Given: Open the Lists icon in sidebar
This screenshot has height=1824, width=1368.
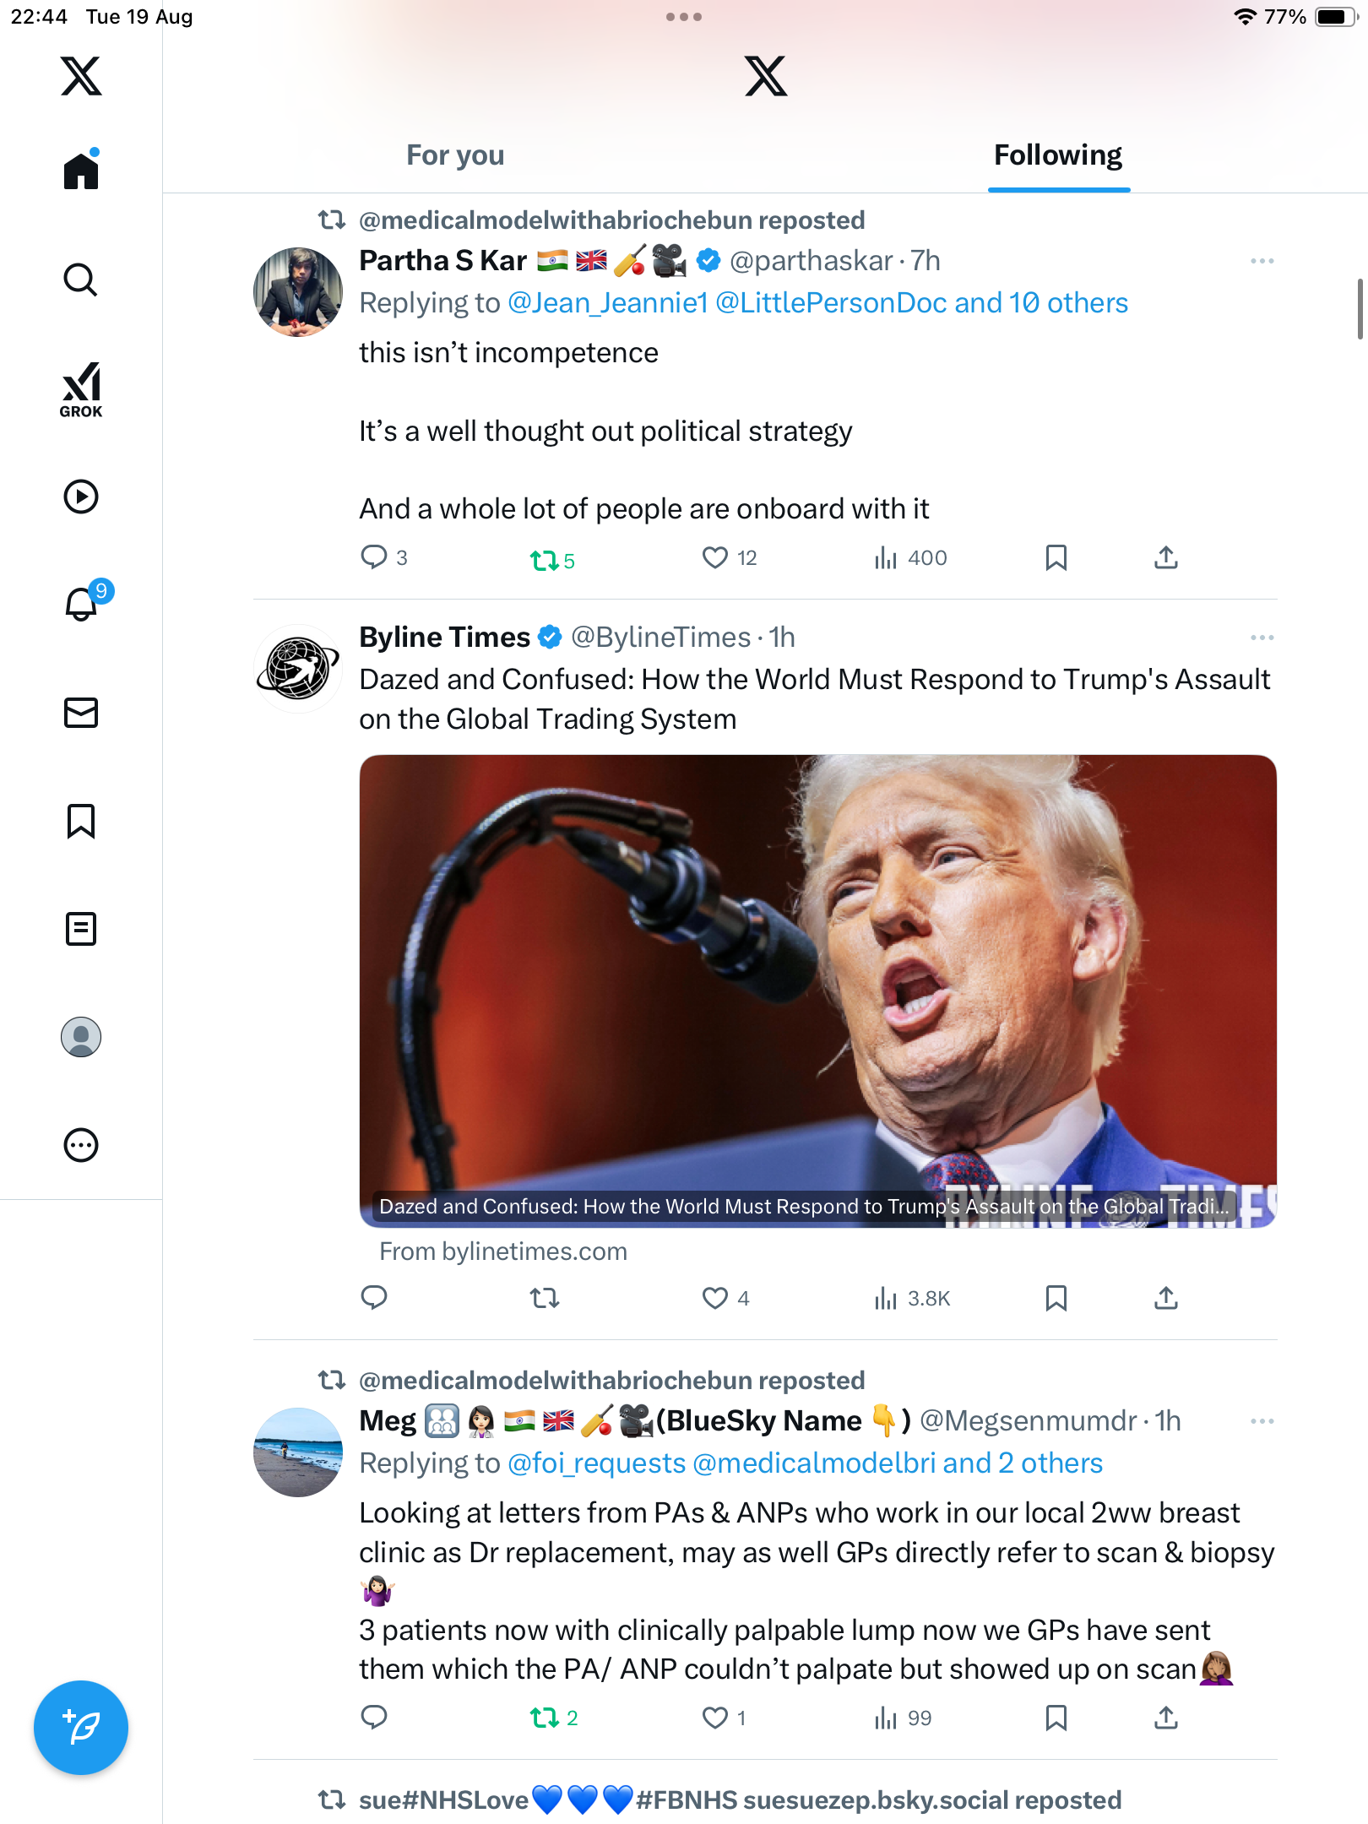Looking at the screenshot, I should [x=81, y=929].
